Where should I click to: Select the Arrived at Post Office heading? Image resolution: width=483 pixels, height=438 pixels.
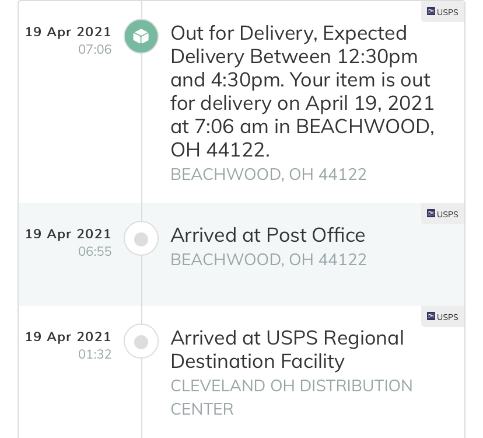click(268, 235)
